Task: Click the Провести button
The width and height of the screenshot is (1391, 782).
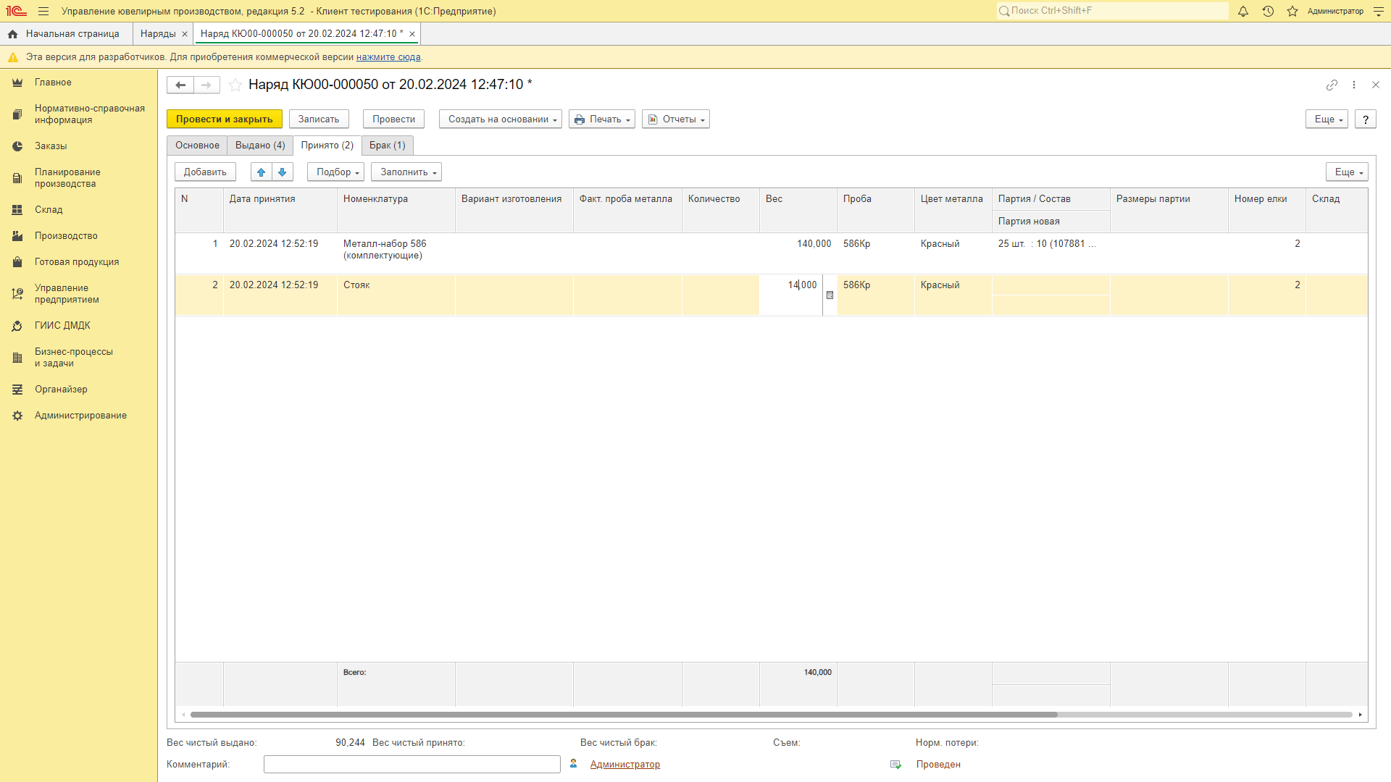Action: (x=394, y=119)
